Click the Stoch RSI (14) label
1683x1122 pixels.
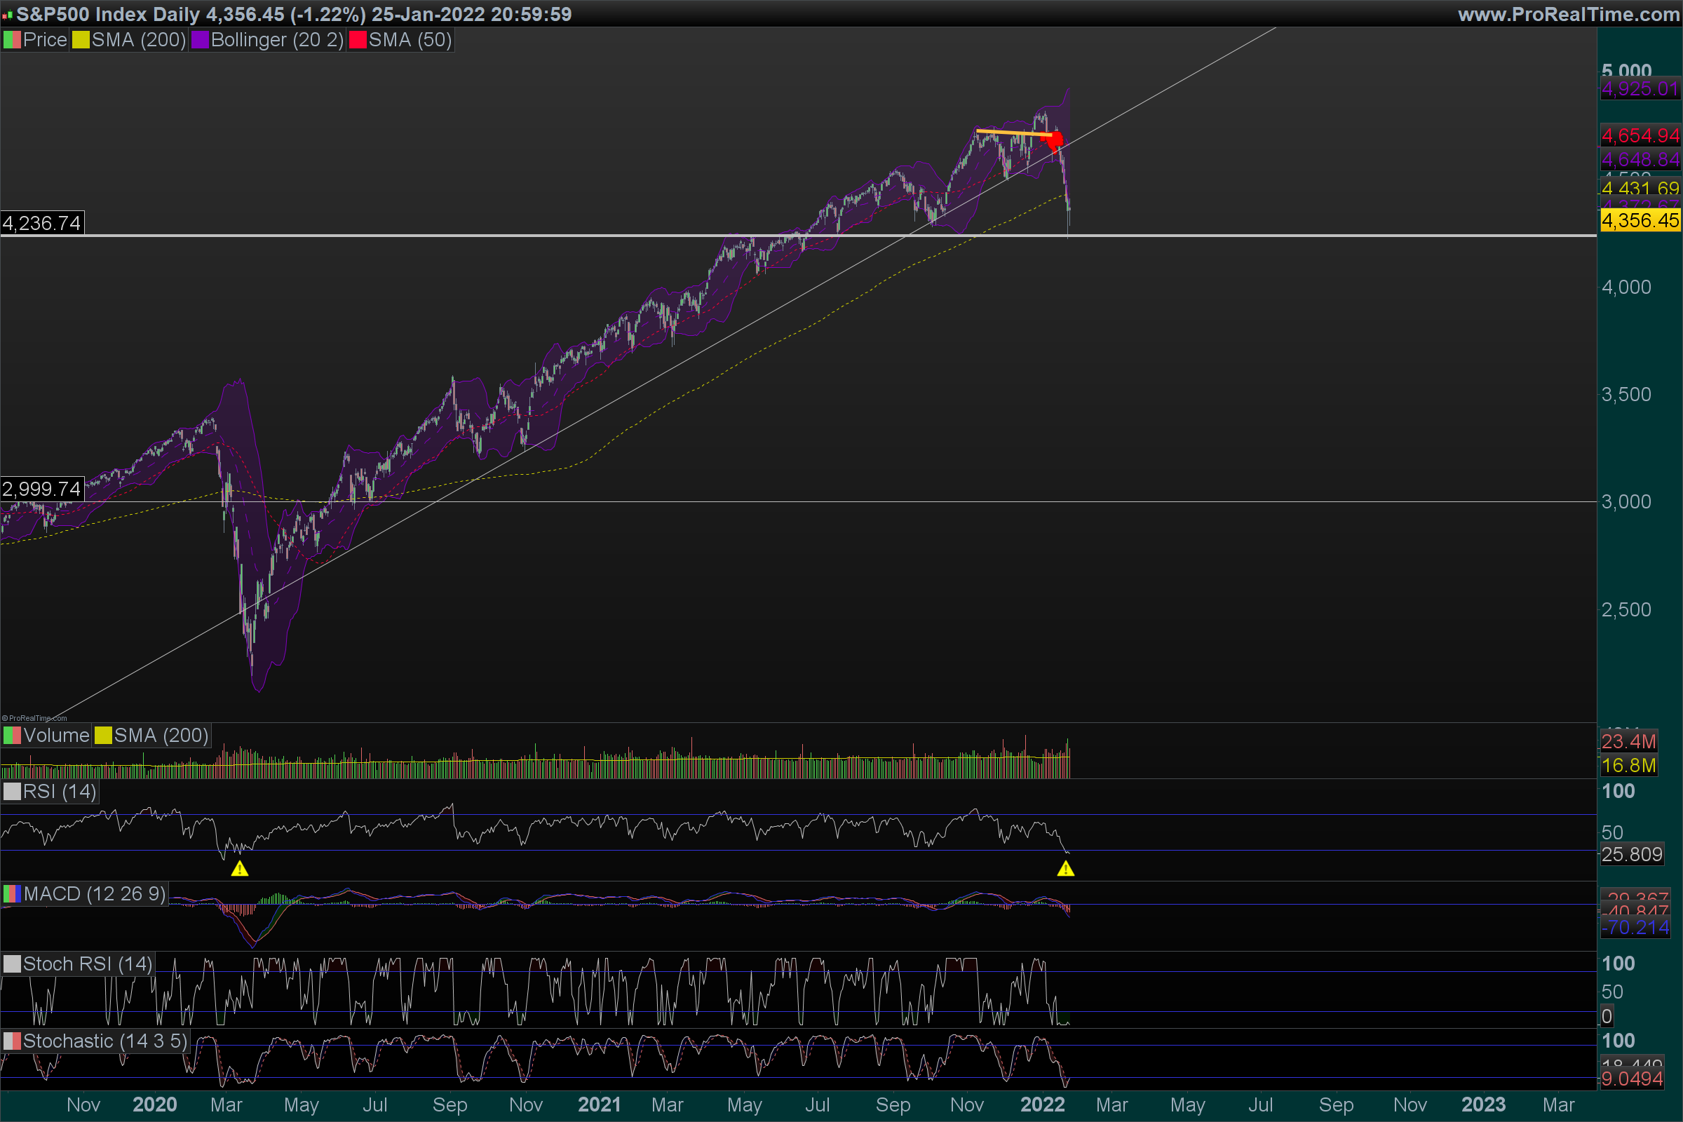(x=86, y=964)
